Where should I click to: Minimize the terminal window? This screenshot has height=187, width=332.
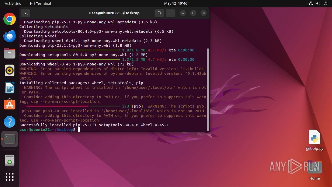pyautogui.click(x=183, y=13)
